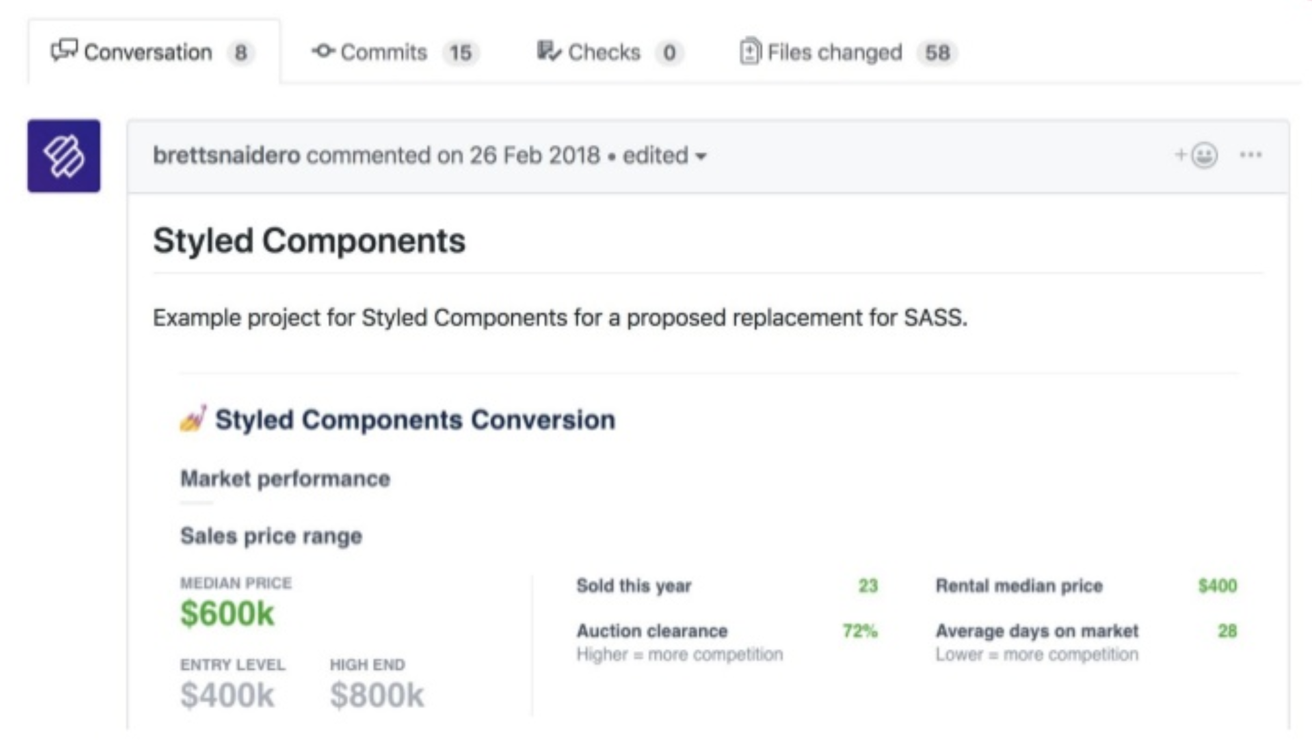Click the Commits count badge 15
The width and height of the screenshot is (1312, 745).
(460, 52)
